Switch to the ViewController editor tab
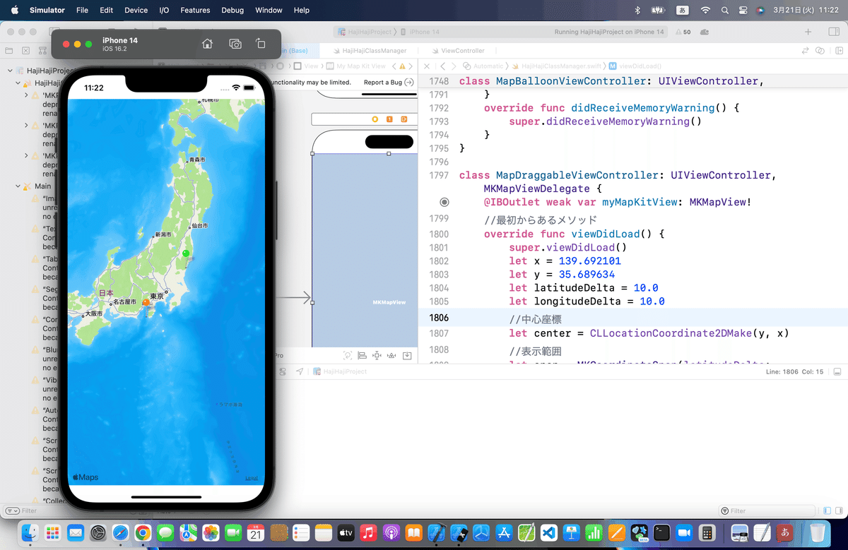Screen dimensions: 848x550 coord(457,51)
